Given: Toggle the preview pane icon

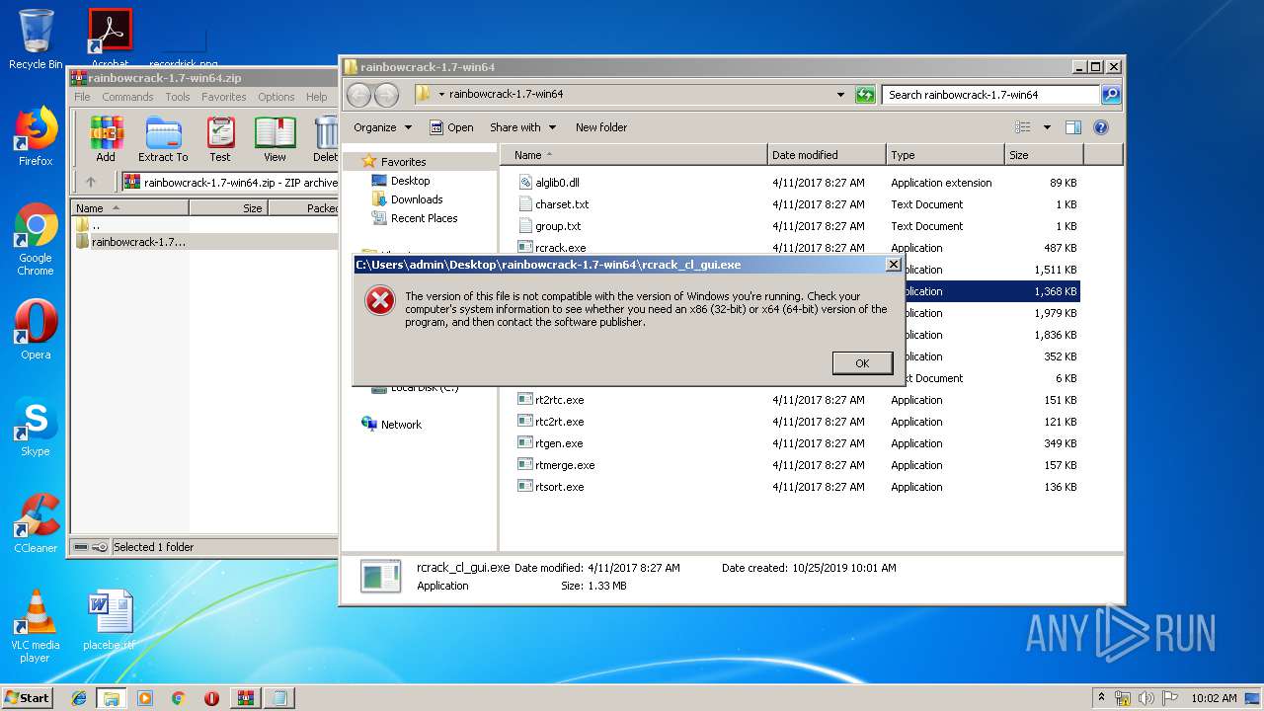Looking at the screenshot, I should click(1073, 127).
